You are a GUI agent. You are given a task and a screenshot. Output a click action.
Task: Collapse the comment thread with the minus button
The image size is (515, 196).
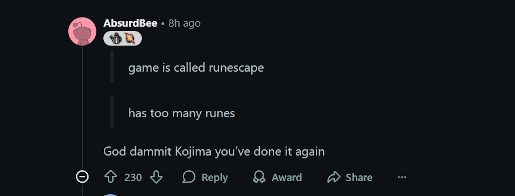[x=82, y=176]
